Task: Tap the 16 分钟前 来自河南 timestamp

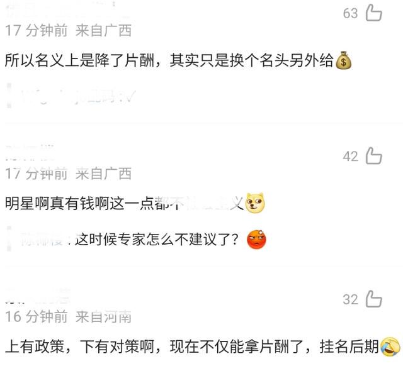Action: click(68, 317)
